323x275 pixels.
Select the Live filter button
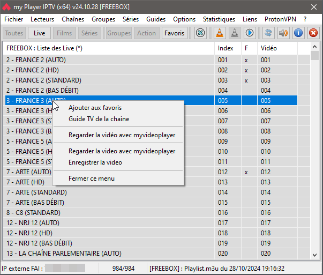39,33
